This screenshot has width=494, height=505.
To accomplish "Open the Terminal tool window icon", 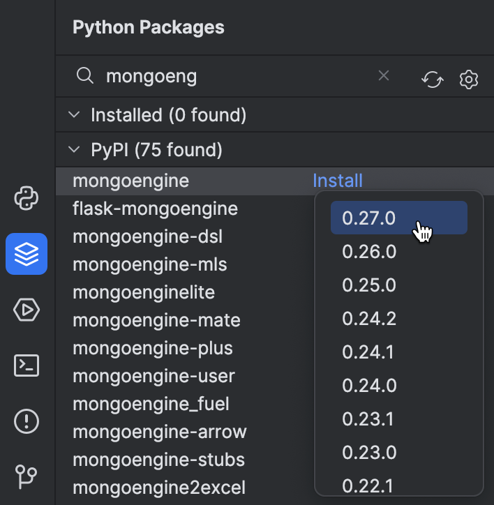I will click(27, 365).
